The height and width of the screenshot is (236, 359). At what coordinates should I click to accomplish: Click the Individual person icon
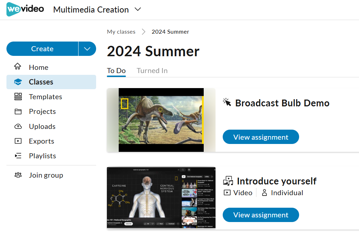point(264,193)
